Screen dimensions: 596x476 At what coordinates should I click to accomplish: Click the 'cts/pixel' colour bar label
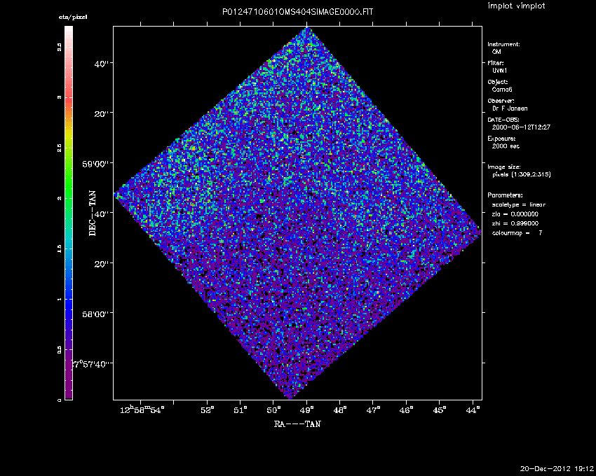(72, 17)
